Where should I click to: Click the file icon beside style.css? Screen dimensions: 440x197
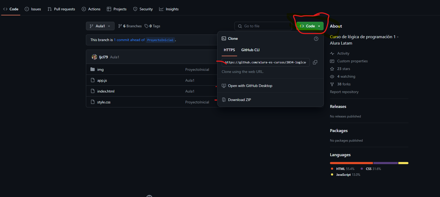click(93, 102)
